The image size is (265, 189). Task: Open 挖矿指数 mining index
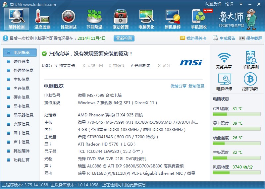pyautogui.click(x=250, y=82)
